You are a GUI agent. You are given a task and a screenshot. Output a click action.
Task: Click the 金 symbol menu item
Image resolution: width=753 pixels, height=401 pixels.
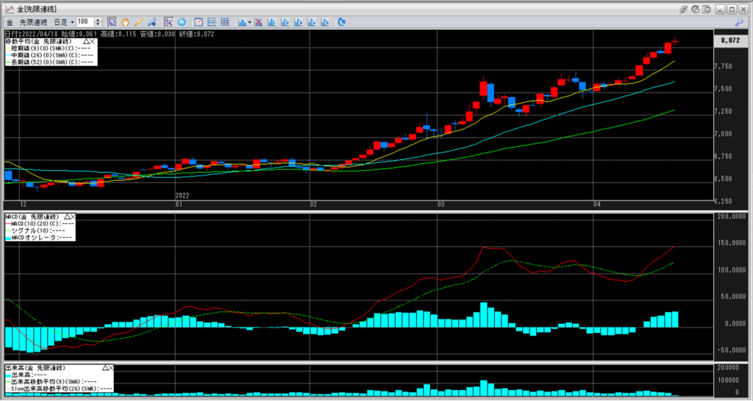[9, 22]
